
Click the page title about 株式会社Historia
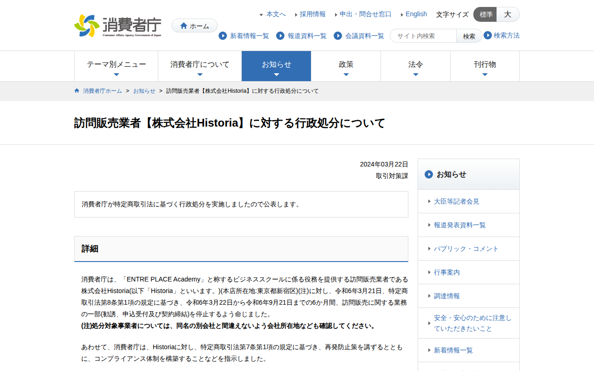[230, 123]
